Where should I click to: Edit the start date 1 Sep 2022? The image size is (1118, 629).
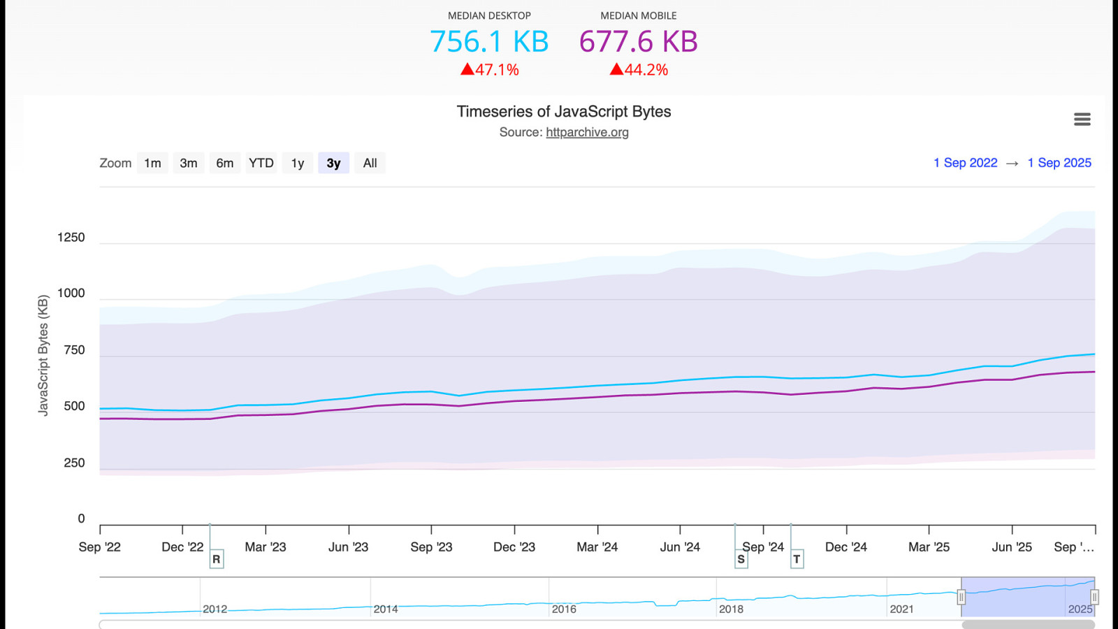(965, 163)
